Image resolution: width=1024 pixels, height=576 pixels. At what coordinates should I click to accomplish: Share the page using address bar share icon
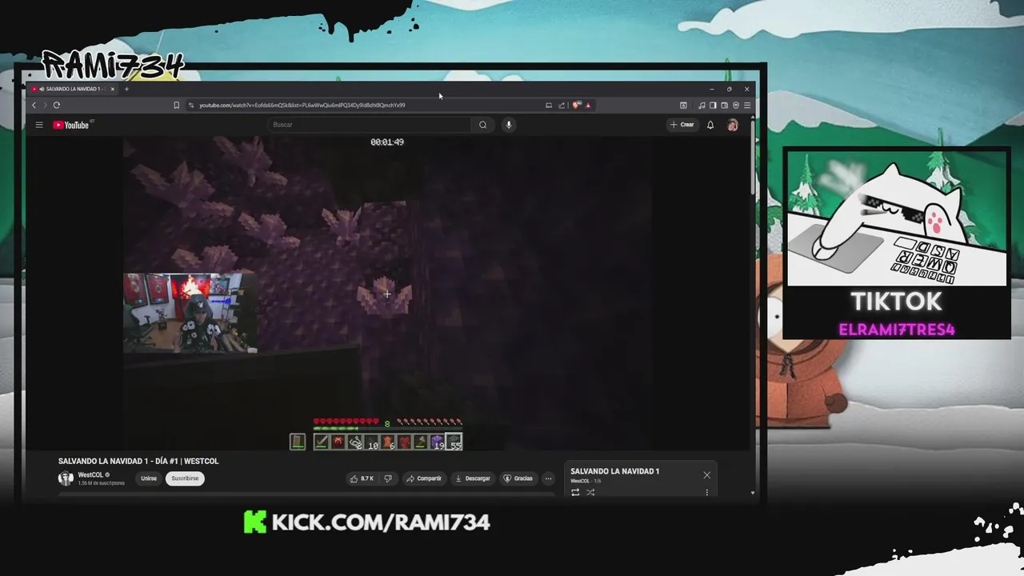(562, 105)
